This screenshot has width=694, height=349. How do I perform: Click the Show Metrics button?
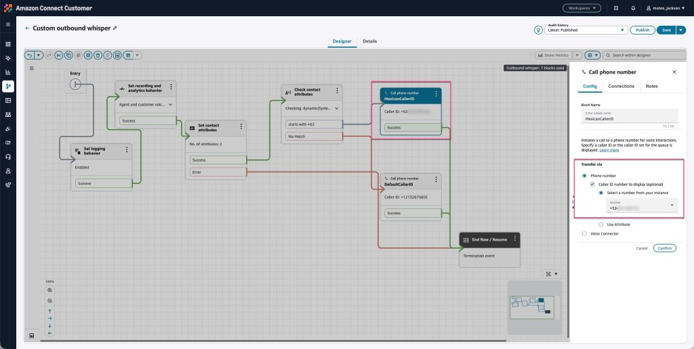click(x=553, y=55)
